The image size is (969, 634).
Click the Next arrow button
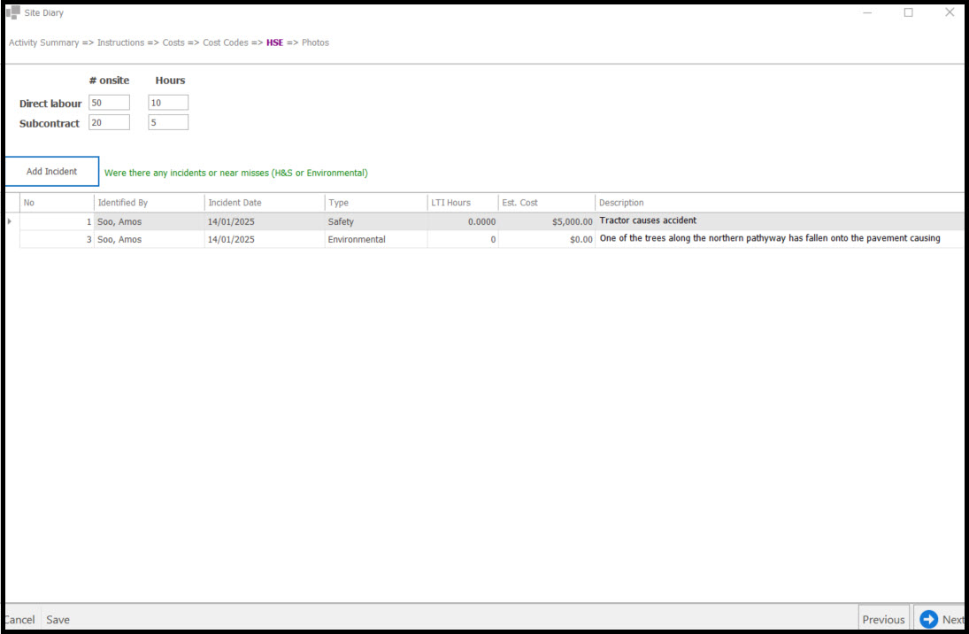(940, 619)
